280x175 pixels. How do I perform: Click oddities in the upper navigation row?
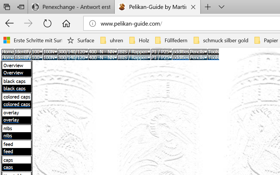click(181, 52)
